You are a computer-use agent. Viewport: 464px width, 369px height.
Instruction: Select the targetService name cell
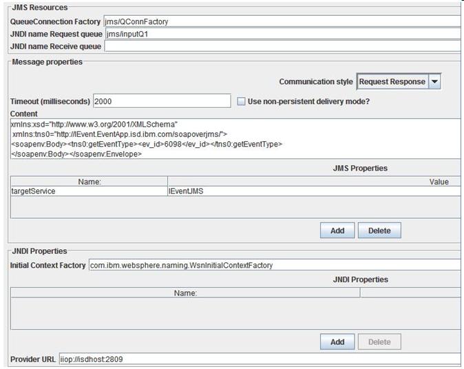click(x=89, y=191)
